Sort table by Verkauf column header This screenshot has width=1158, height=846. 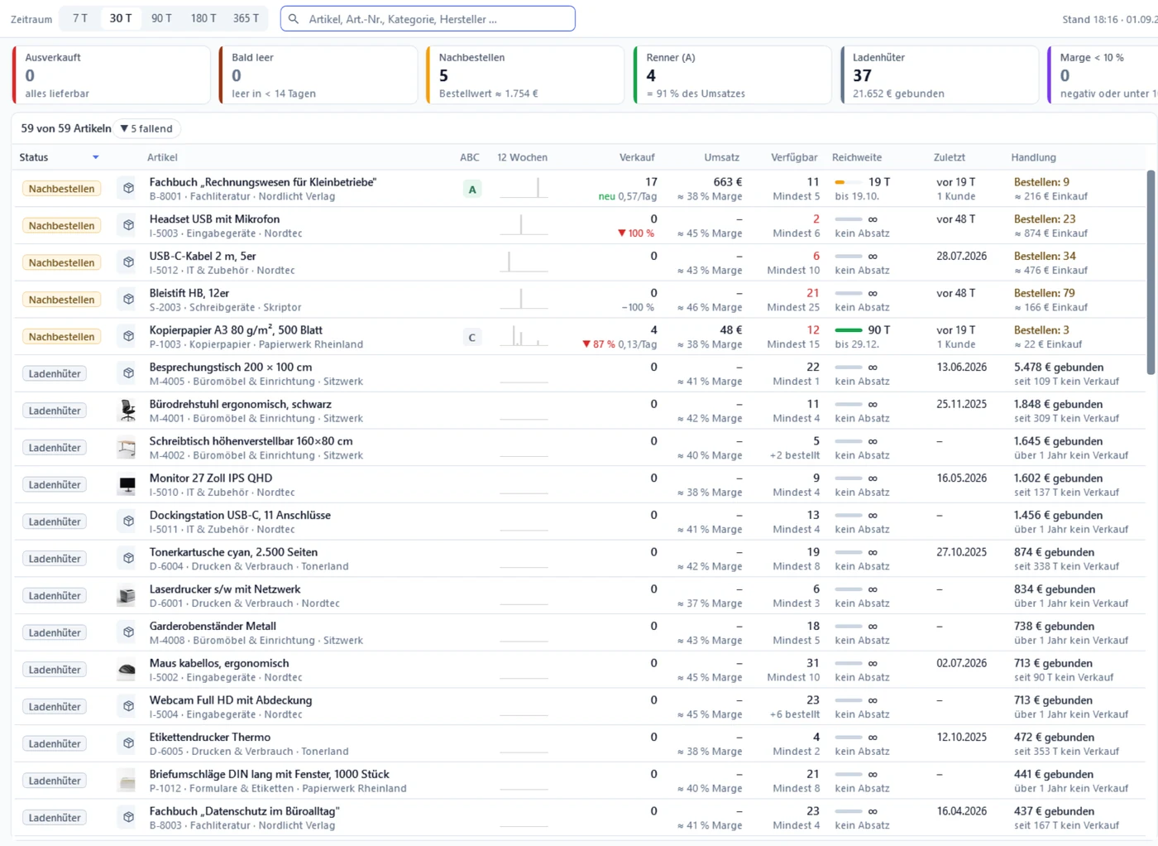(x=637, y=157)
